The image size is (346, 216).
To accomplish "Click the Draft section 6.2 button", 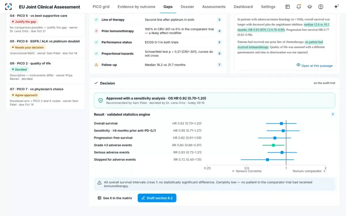I will (157, 198).
